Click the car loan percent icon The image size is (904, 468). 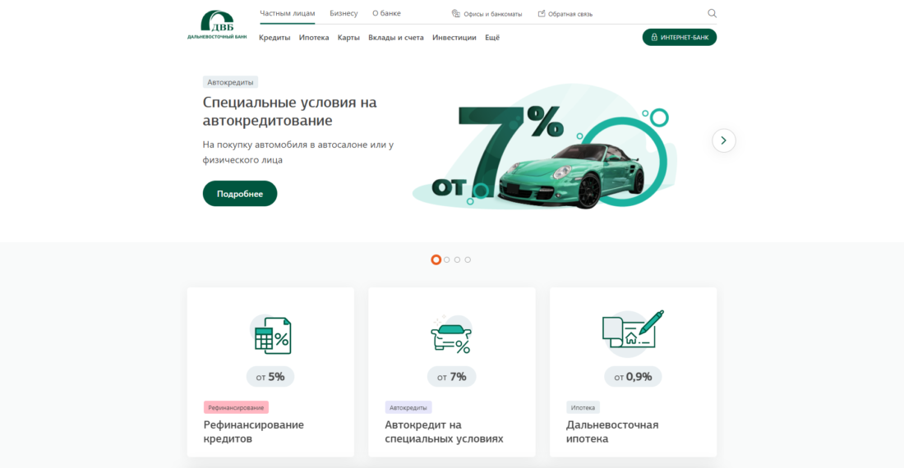[x=451, y=335]
